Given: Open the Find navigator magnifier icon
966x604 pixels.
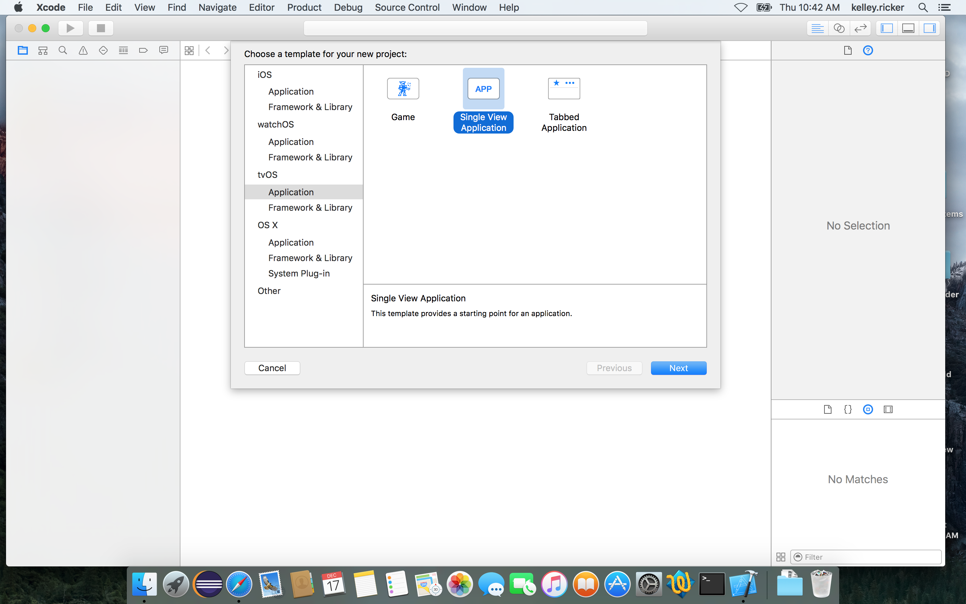Looking at the screenshot, I should tap(63, 50).
